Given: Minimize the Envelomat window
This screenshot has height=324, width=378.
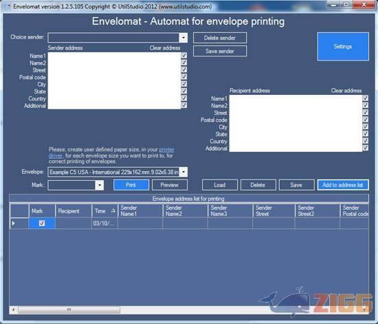Looking at the screenshot, I should coord(333,4).
